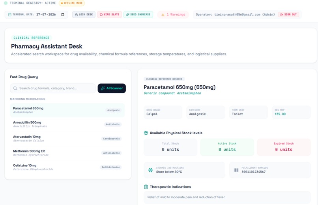Click the Cardiopathic tag on Atorvastatin row
This screenshot has width=318, height=205.
(x=111, y=139)
